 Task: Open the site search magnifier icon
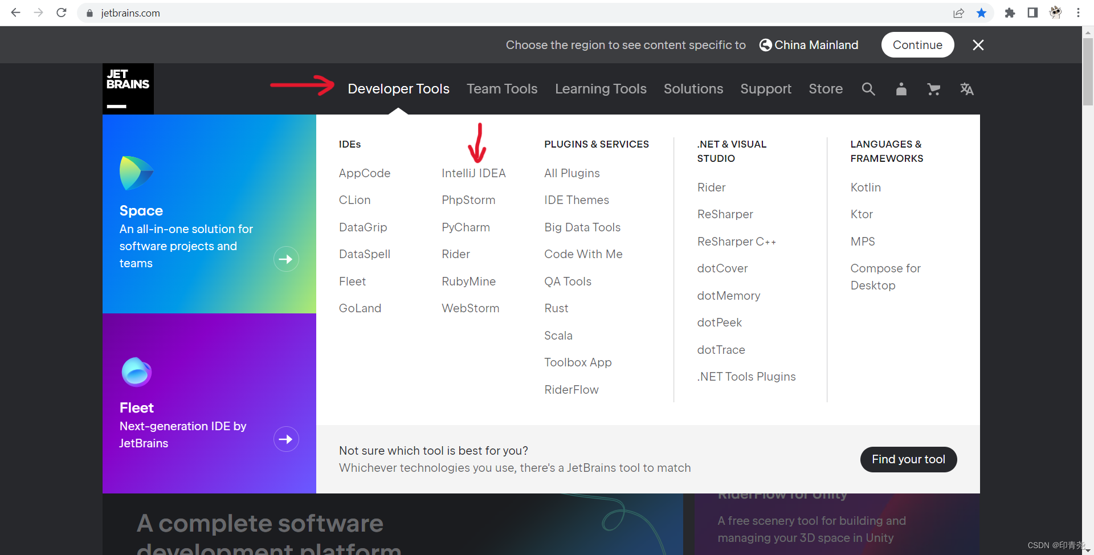[868, 89]
